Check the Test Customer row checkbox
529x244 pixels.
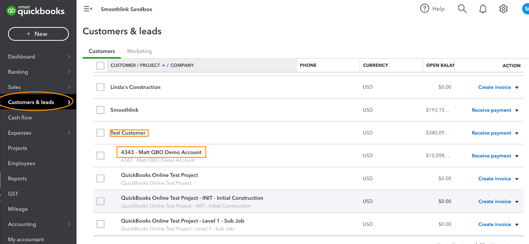[x=101, y=133]
